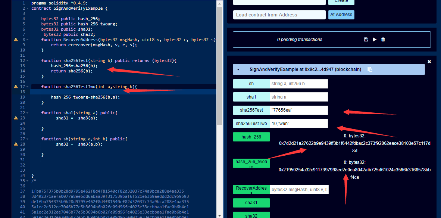The image size is (441, 218).
Task: Collapse the SignAndVerifyExample instance panel
Action: 238,69
